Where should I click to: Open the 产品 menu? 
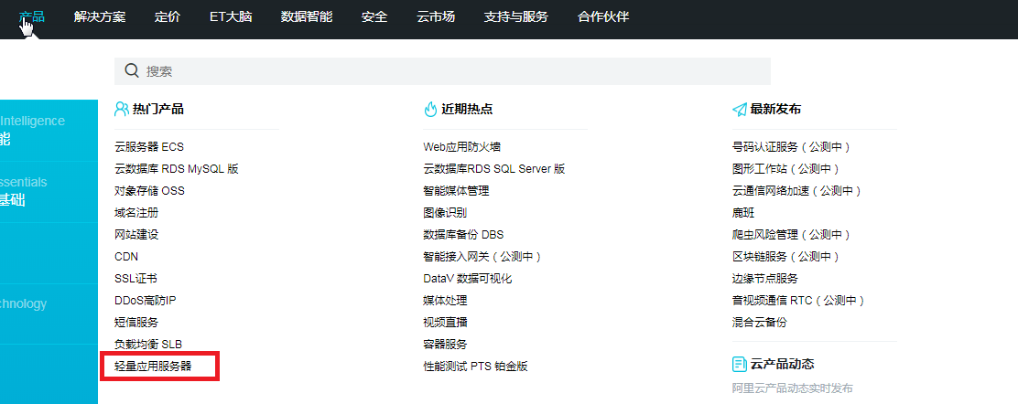(x=32, y=16)
